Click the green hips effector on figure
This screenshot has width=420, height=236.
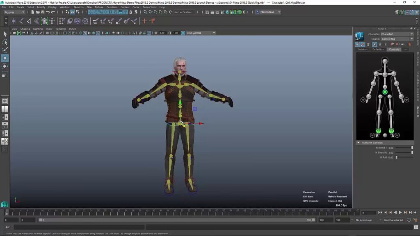pos(385,92)
